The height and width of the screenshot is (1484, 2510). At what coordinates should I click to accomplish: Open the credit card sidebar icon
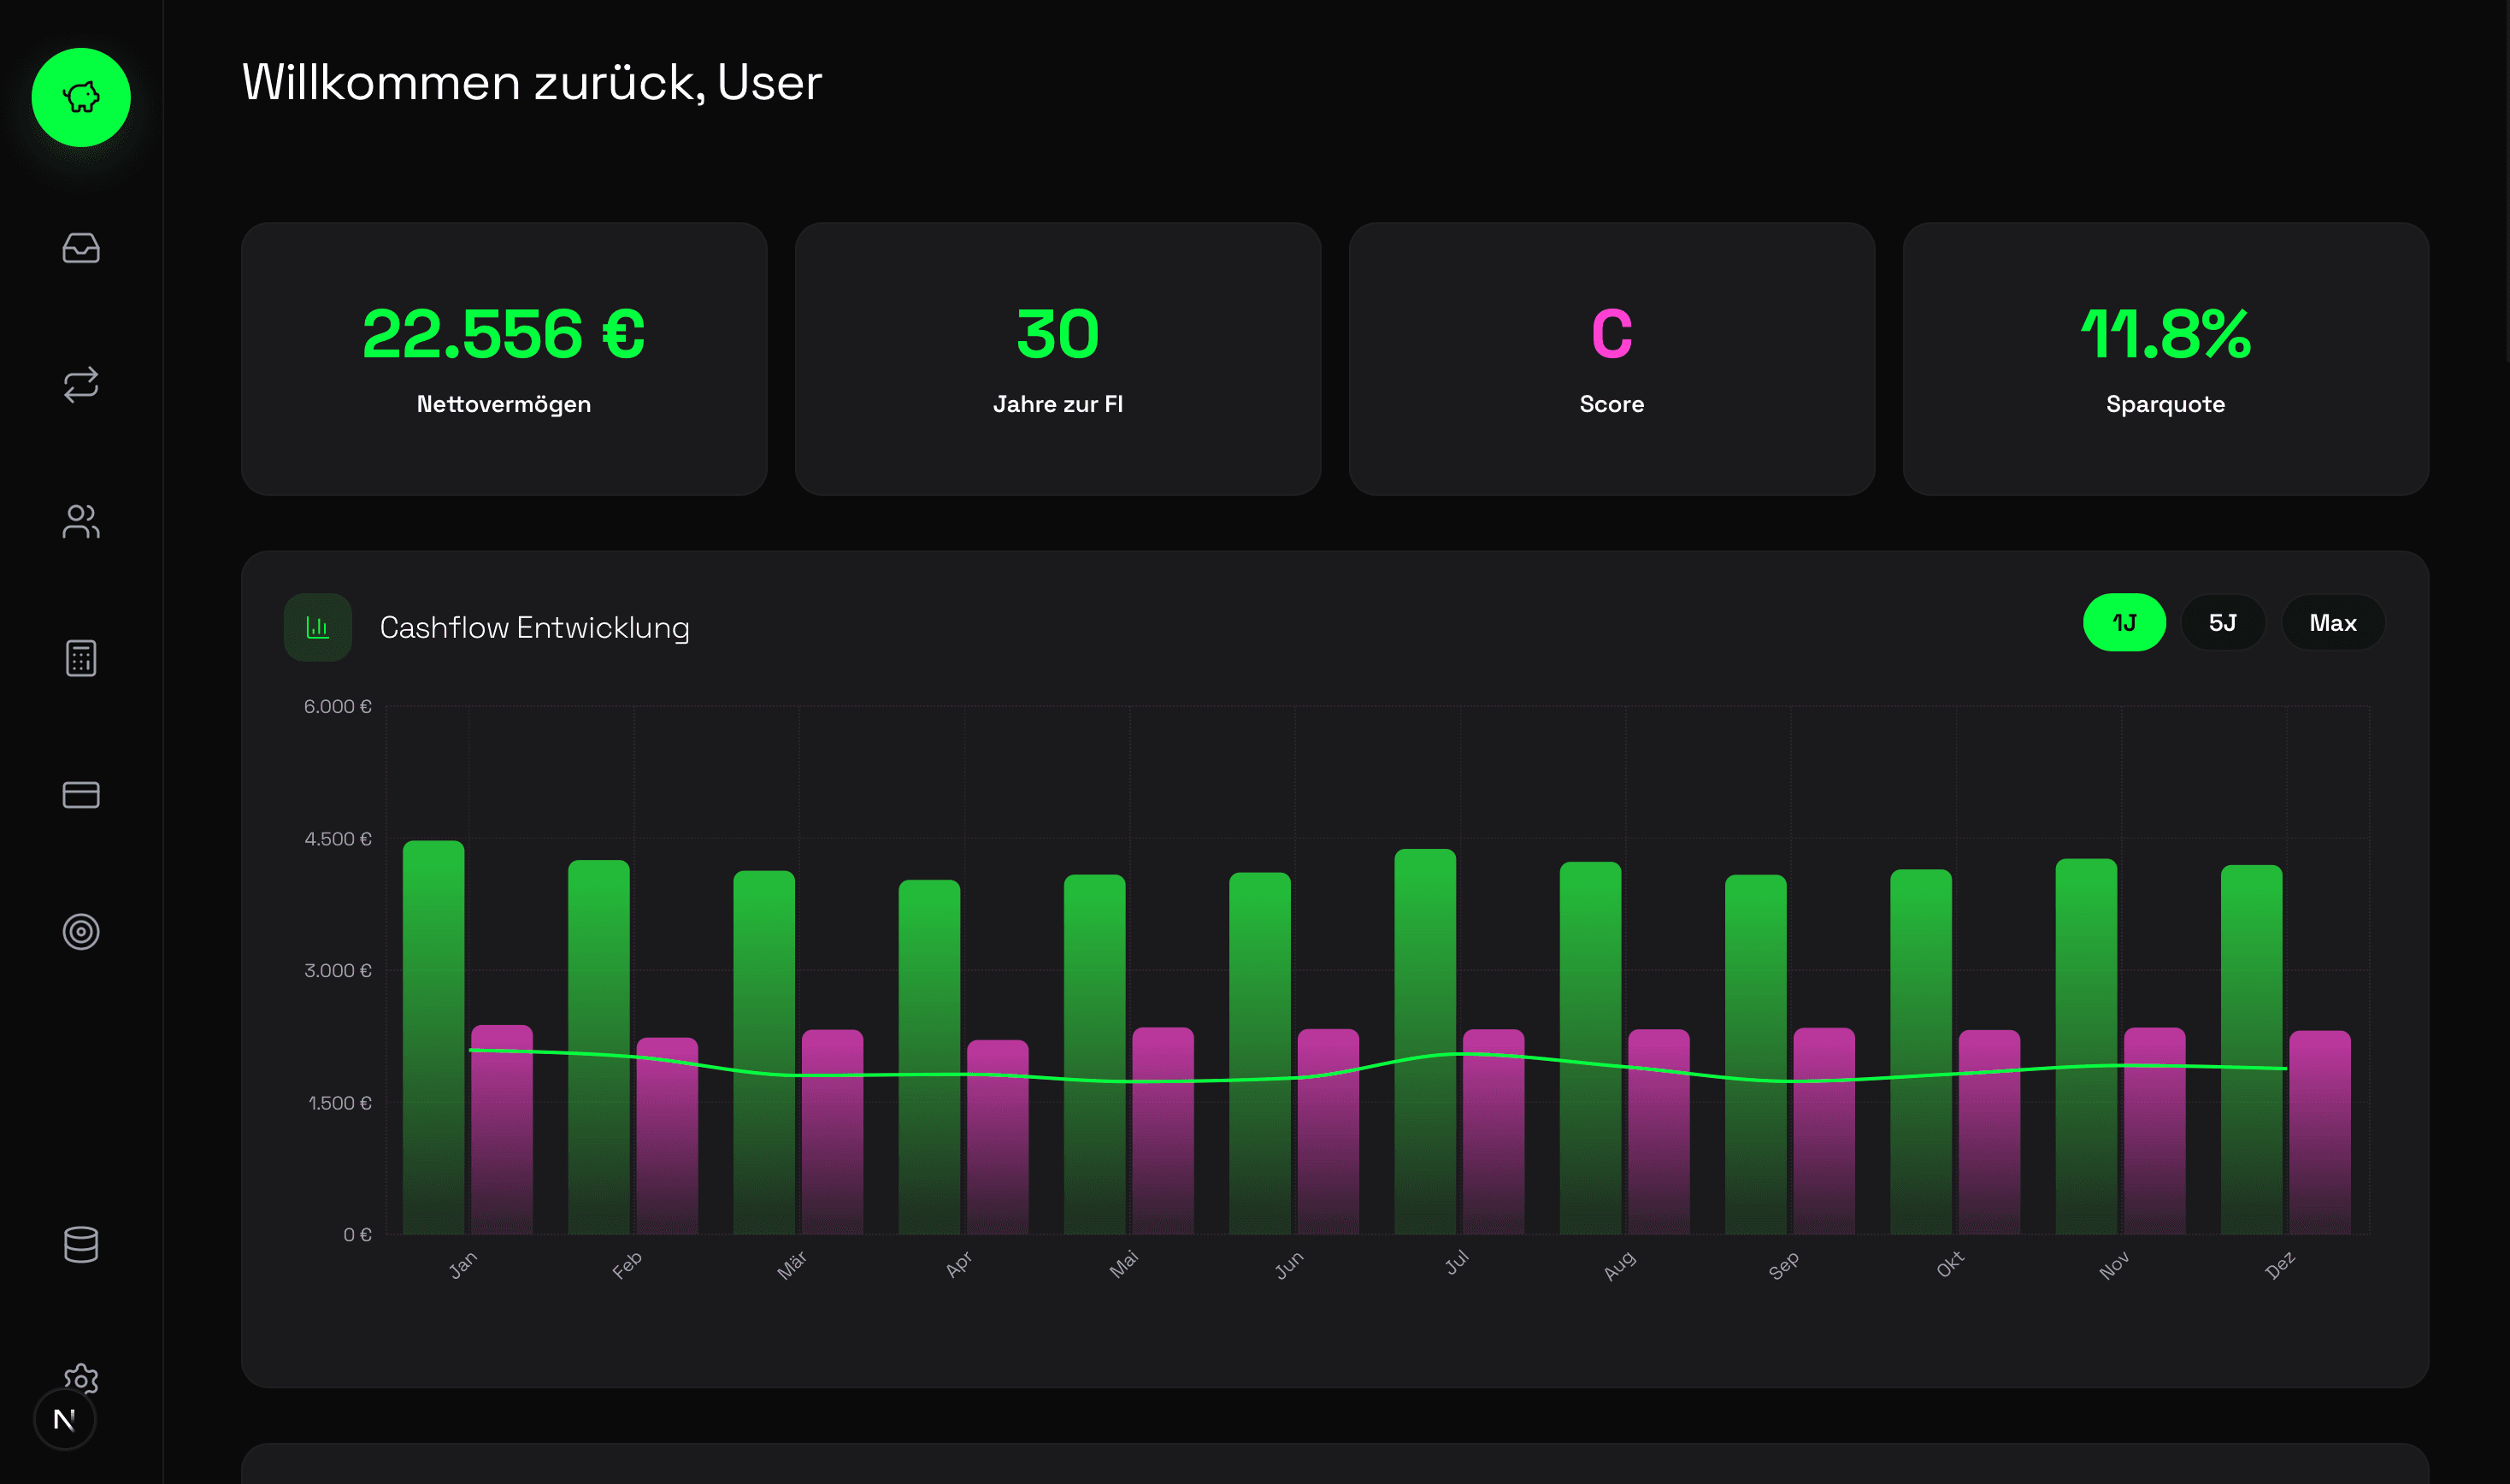[81, 795]
